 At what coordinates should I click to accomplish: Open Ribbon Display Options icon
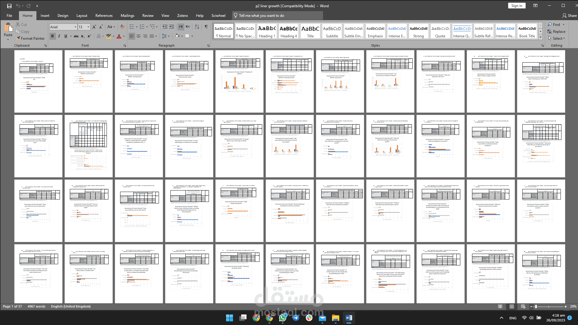click(x=535, y=6)
